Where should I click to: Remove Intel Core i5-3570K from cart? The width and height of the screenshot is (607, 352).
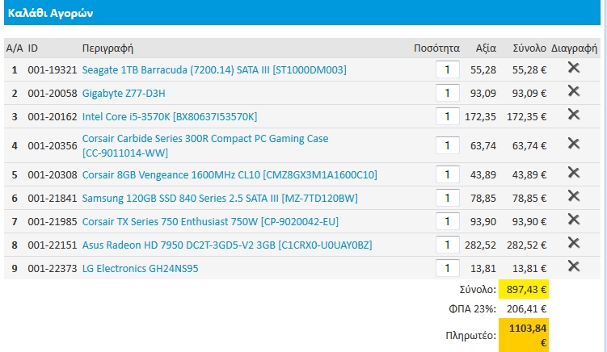pos(574,115)
